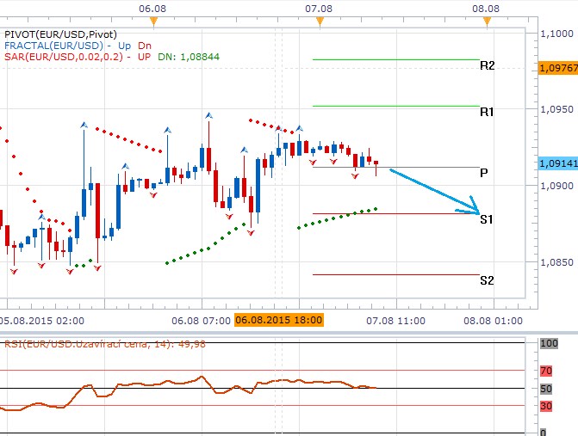This screenshot has width=578, height=436.
Task: Click the 50 RSI midline level label
Action: pyautogui.click(x=544, y=389)
